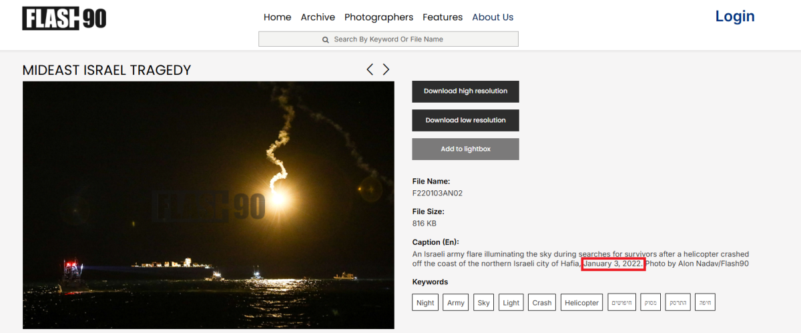Open the Archive page

click(318, 17)
